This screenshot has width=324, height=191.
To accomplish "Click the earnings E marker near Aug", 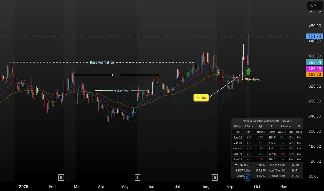I will [x=215, y=177].
